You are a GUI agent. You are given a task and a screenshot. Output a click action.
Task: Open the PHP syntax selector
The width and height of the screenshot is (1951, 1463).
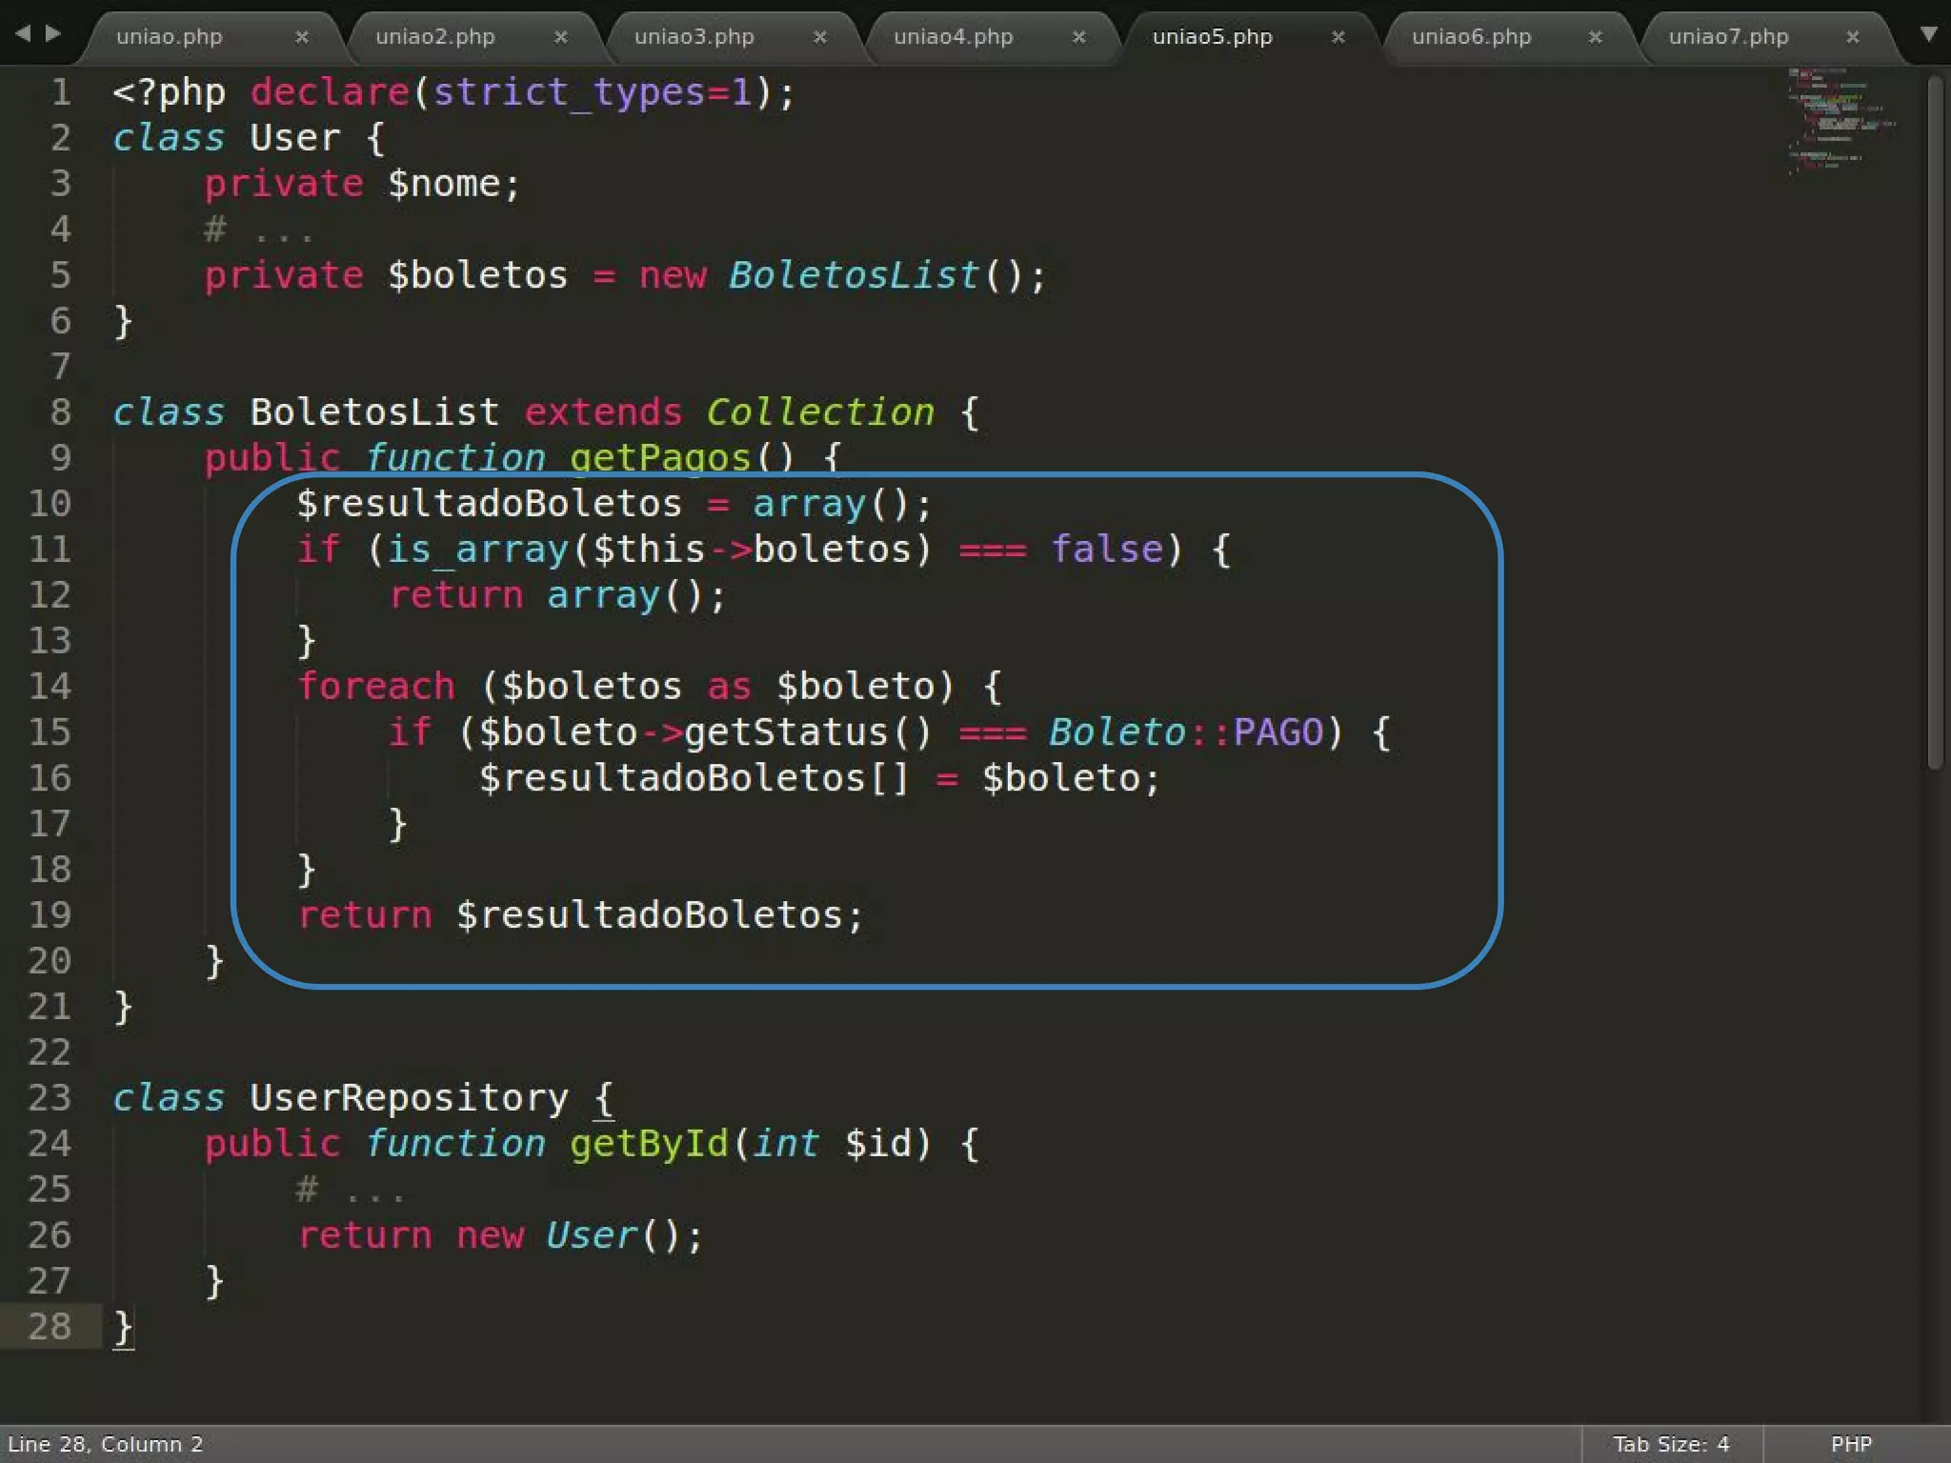pos(1850,1444)
